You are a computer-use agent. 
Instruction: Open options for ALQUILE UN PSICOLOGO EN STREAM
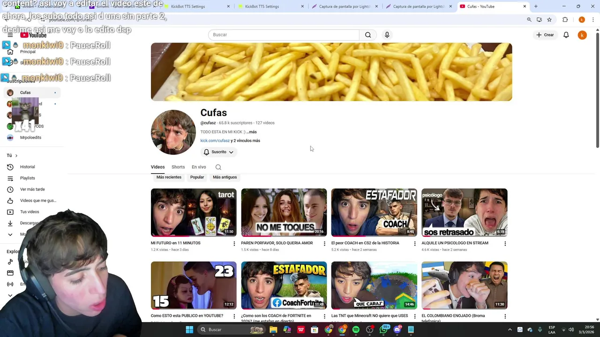(x=505, y=243)
